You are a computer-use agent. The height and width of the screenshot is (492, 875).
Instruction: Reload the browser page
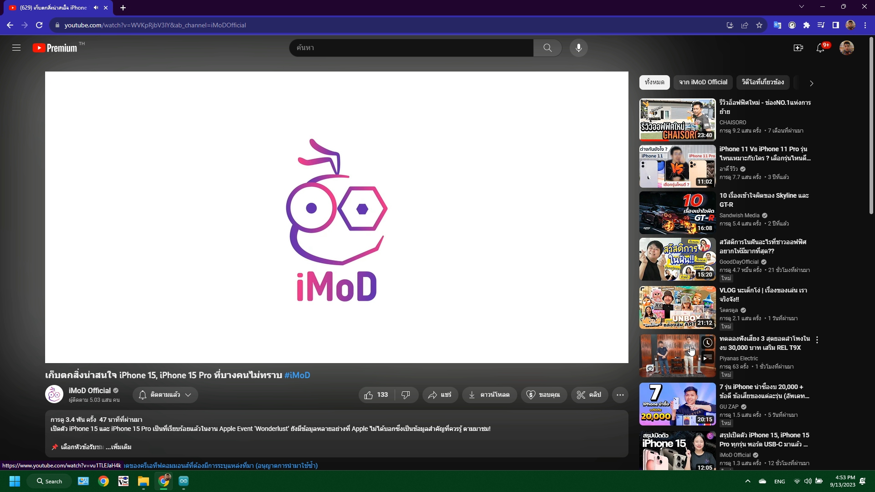pyautogui.click(x=39, y=25)
